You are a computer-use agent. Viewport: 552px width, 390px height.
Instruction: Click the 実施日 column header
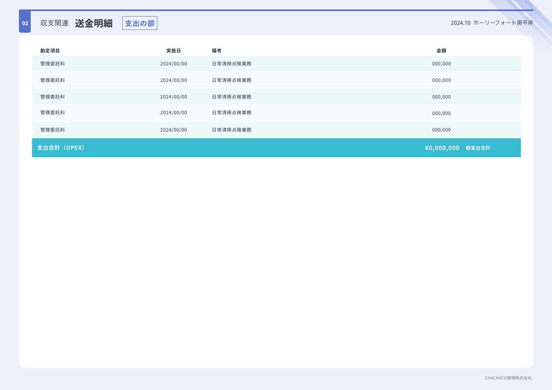[x=173, y=51]
